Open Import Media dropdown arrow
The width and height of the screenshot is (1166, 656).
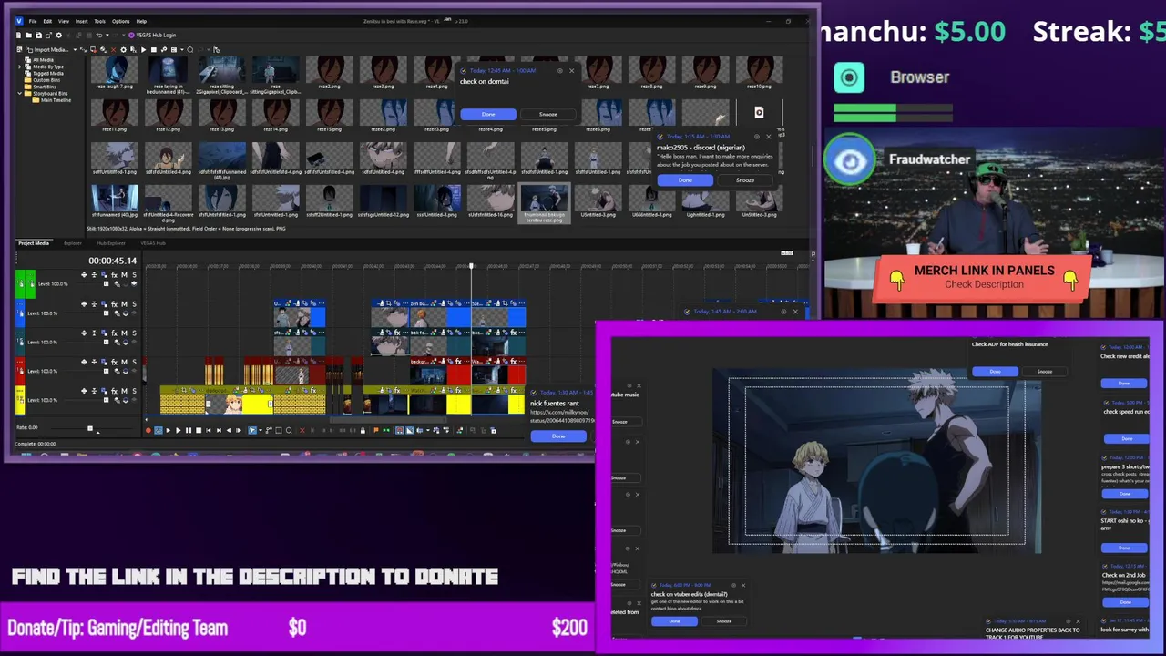[x=75, y=50]
